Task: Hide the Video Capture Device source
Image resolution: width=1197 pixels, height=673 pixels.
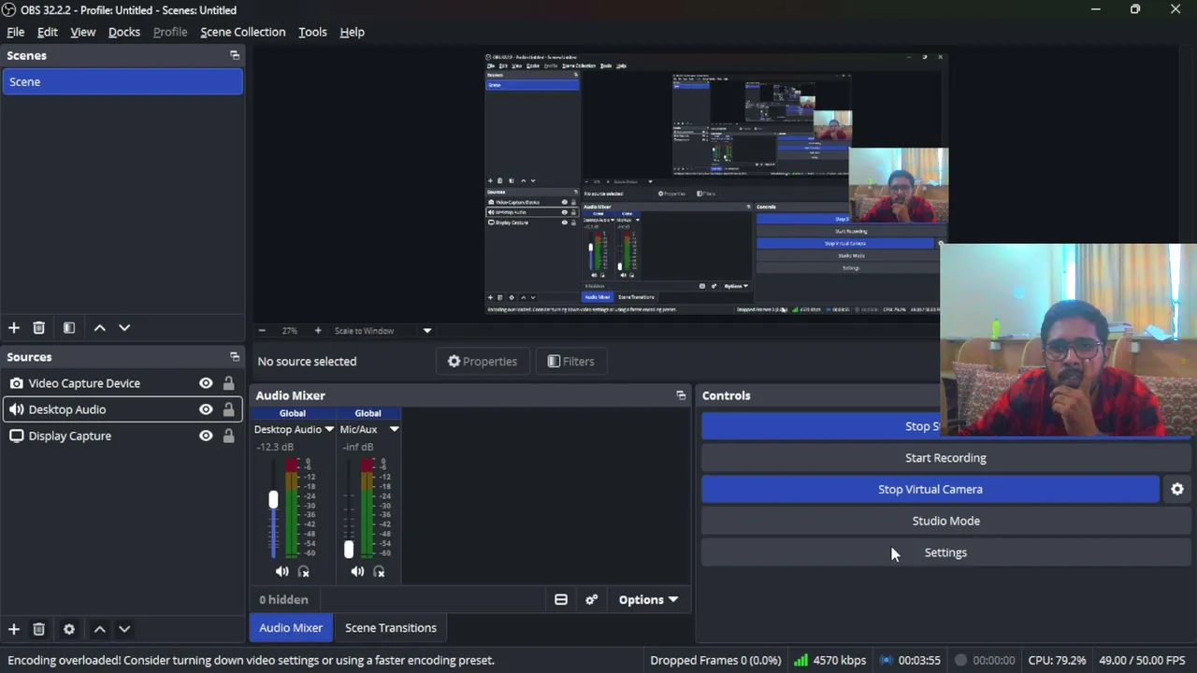Action: coord(206,383)
